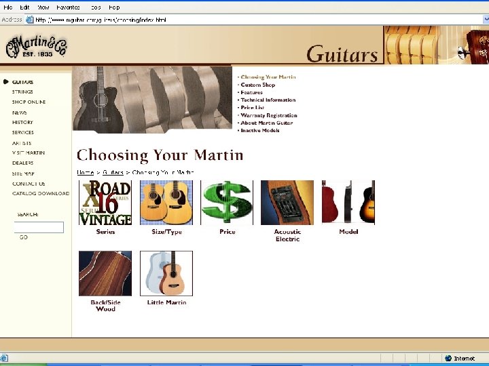Click Choosing Your Martin submenu link
Viewport: 489px width, 366px height.
[268, 77]
